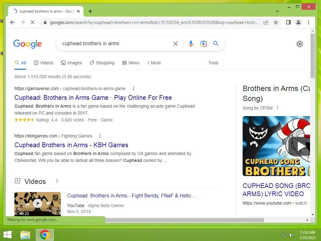The width and height of the screenshot is (321, 241).
Task: Open the Fight Bendy, FNaF video link
Action: click(x=132, y=196)
